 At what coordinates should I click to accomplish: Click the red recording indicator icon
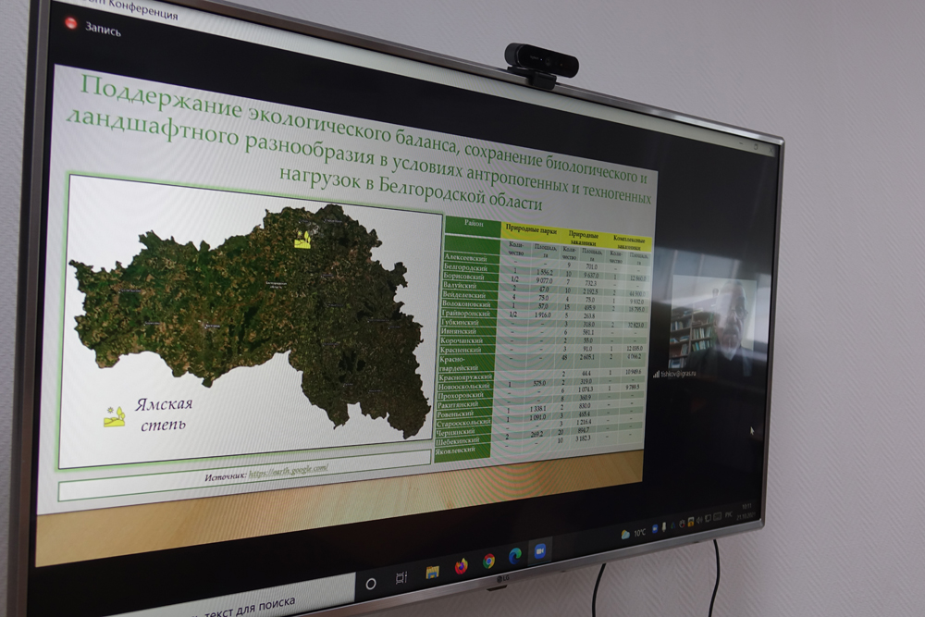71,23
